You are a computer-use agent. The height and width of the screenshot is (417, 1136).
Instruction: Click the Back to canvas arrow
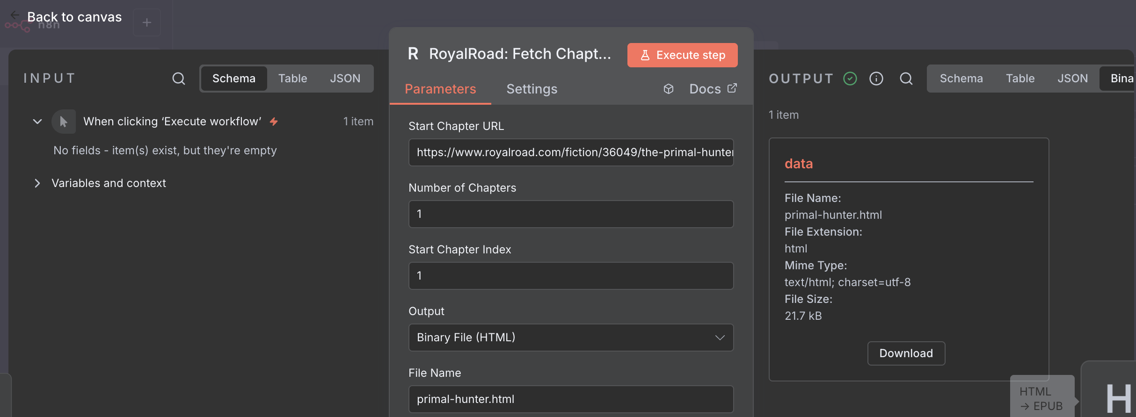[15, 15]
